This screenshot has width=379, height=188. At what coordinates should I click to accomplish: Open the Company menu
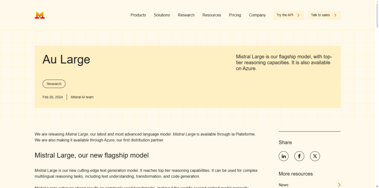257,15
